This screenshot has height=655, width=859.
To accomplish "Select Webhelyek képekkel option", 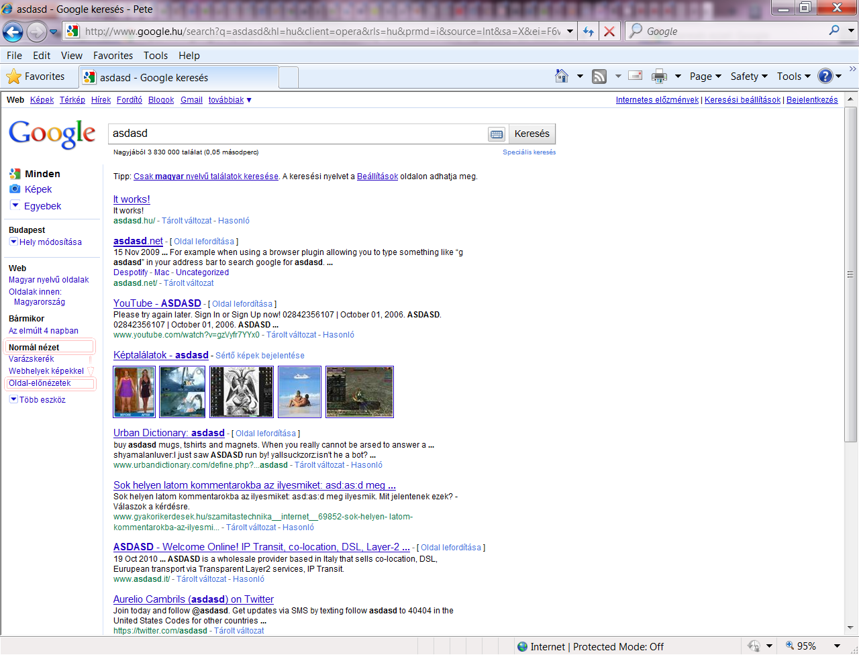I will [x=46, y=371].
